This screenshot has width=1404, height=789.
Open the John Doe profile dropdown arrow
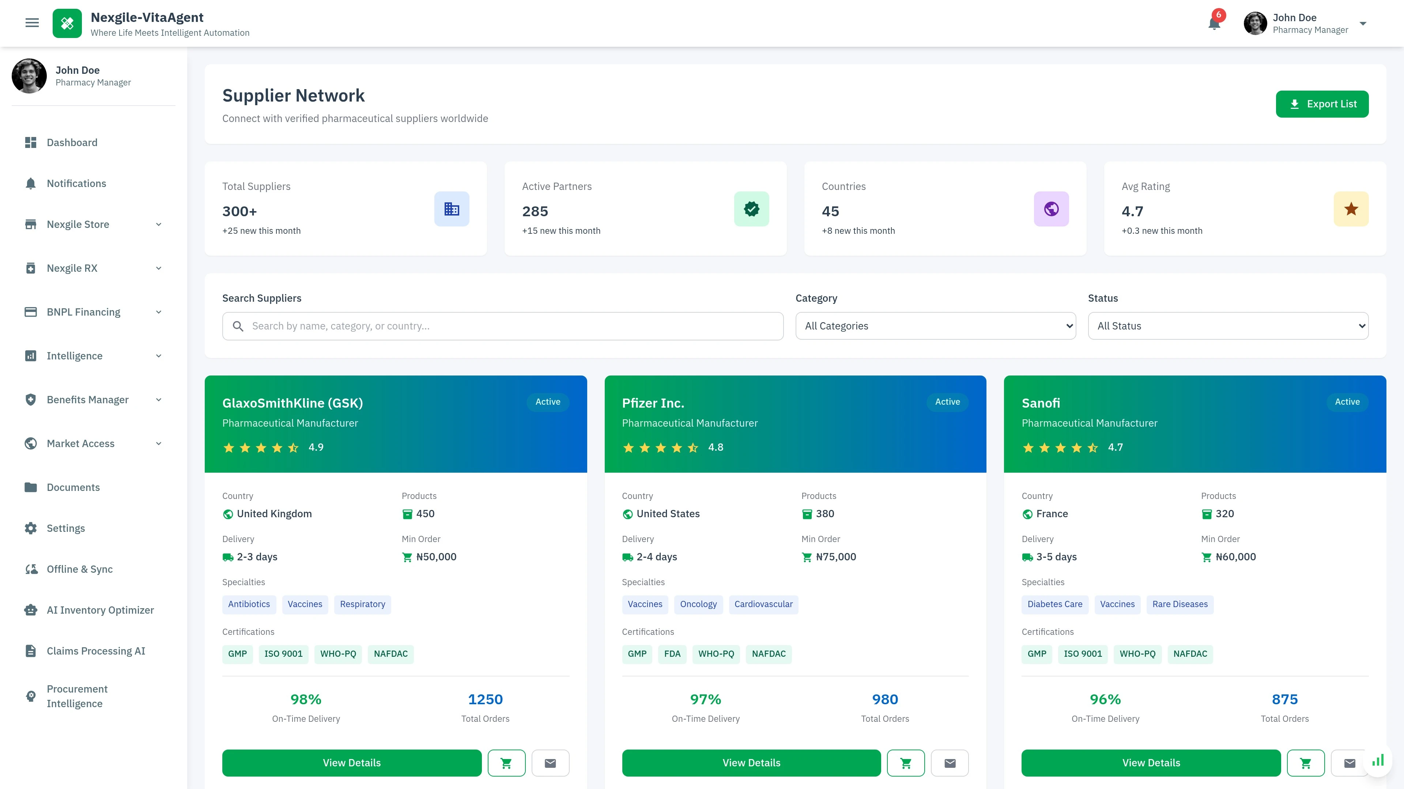pos(1363,23)
